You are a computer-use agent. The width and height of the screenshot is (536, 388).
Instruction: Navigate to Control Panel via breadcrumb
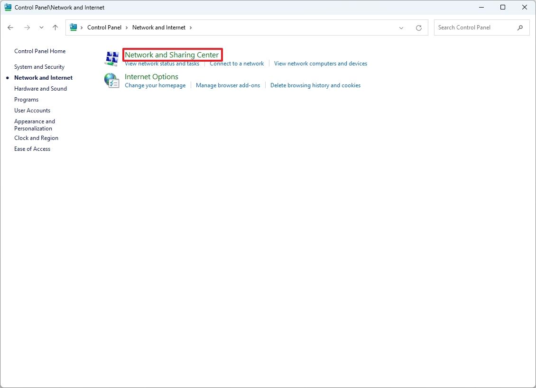104,27
